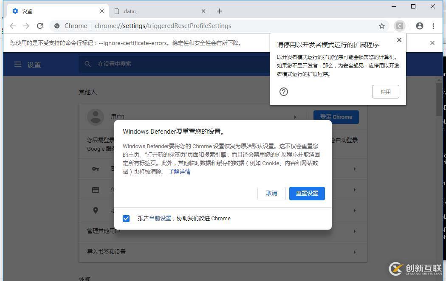Click the address bar URL
Viewport: 446px width, 281px height.
click(x=163, y=26)
